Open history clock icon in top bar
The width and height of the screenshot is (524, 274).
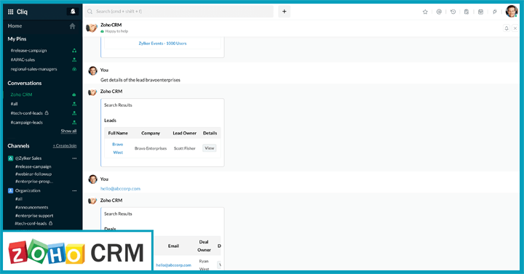pos(453,12)
